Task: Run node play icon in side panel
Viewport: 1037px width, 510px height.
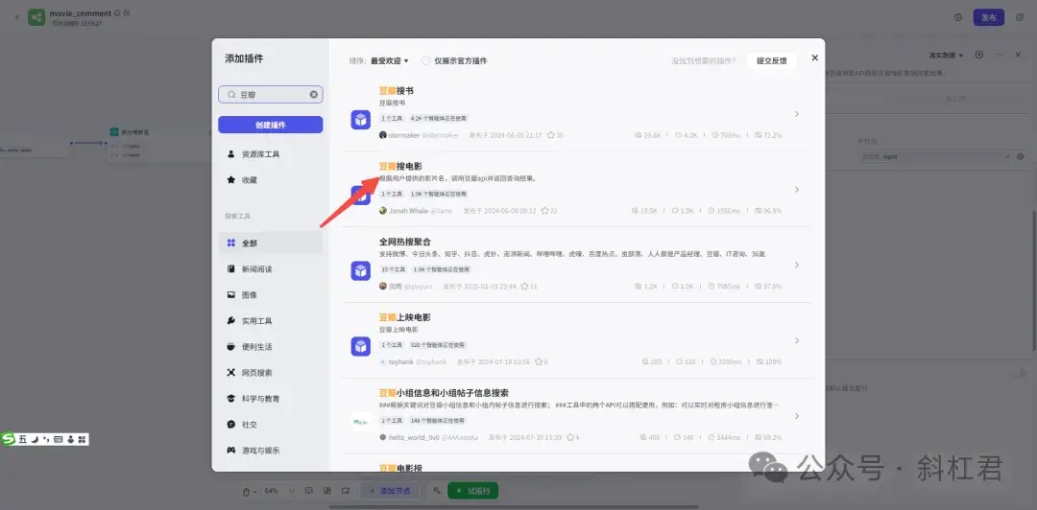Action: 979,55
